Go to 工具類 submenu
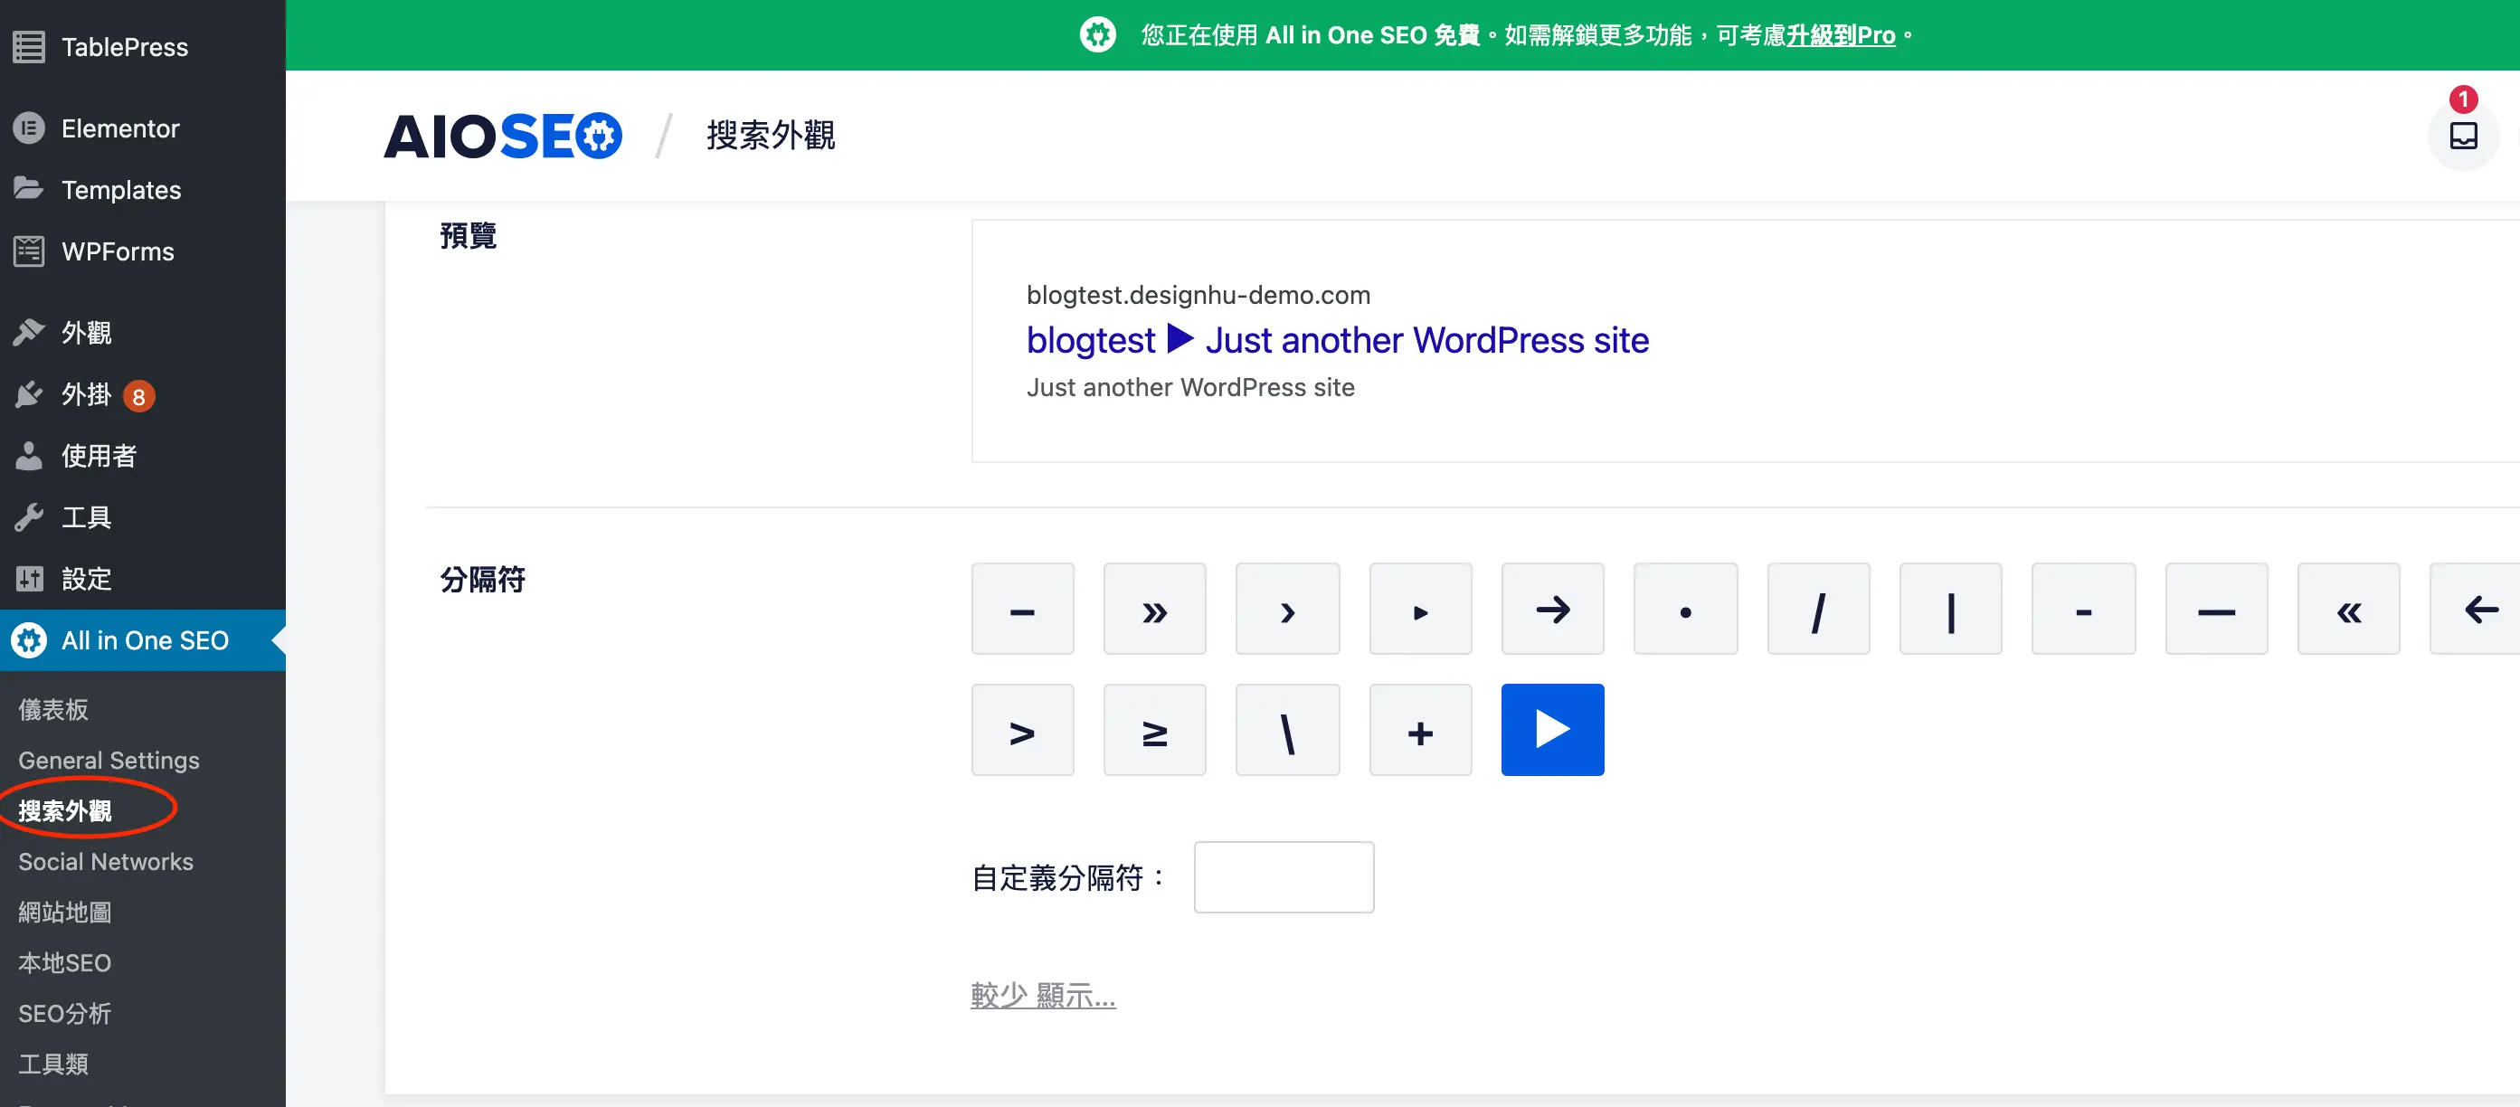This screenshot has height=1107, width=2520. tap(52, 1064)
